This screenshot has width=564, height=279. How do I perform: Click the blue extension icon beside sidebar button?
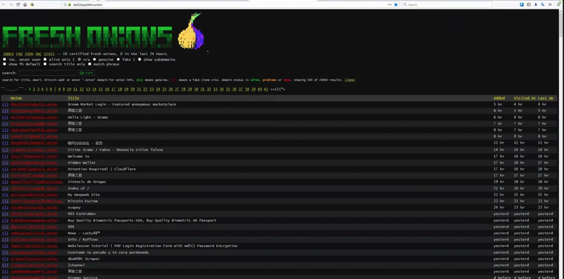pos(522,4)
